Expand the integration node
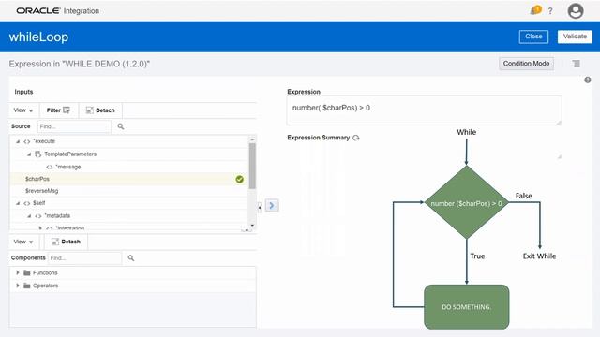Image resolution: width=600 pixels, height=337 pixels. click(x=40, y=228)
